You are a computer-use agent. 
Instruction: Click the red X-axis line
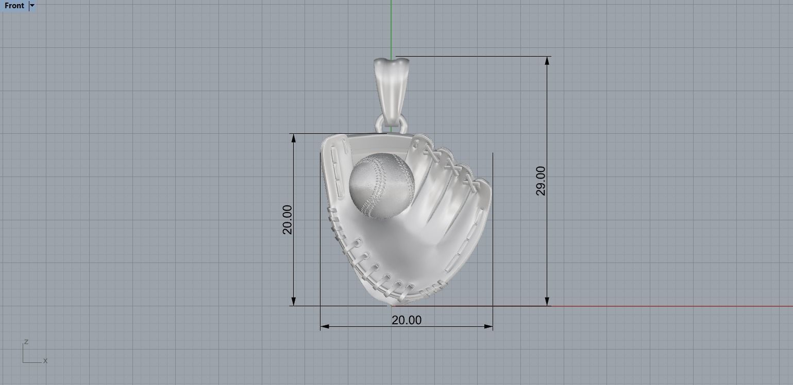(670, 306)
